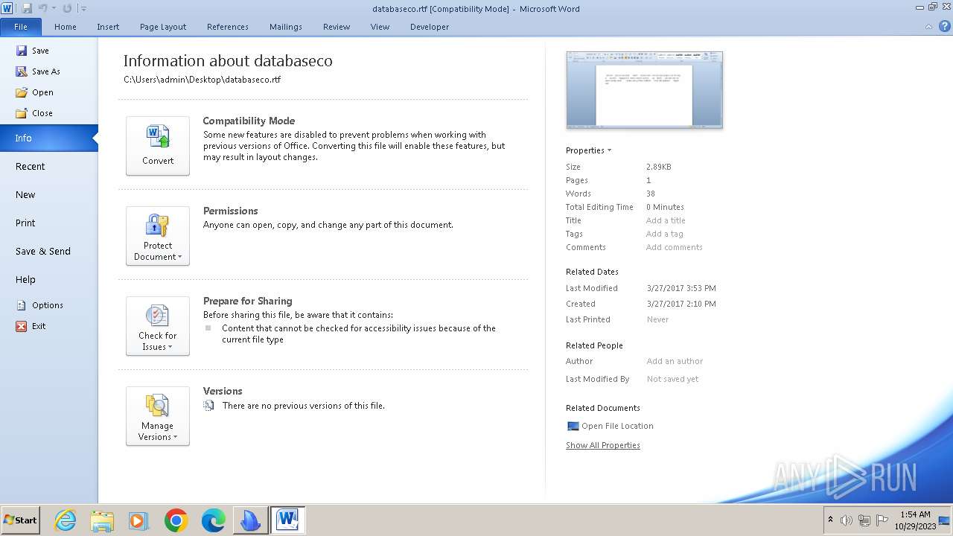Click the volume speaker tray icon
The image size is (953, 536).
[847, 520]
